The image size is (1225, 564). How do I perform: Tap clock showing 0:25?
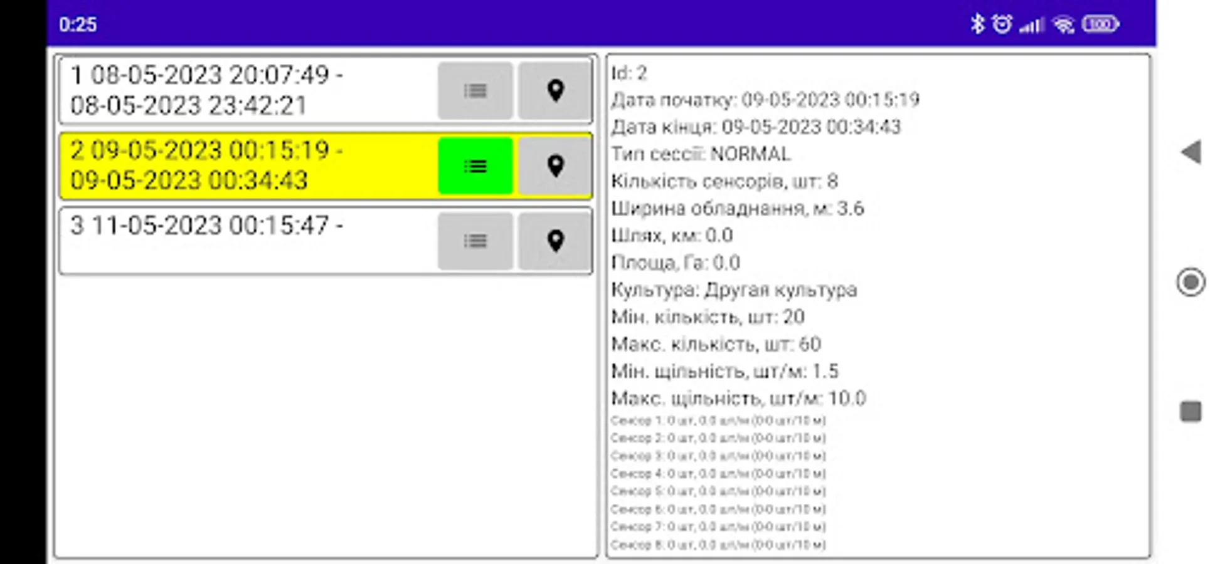pos(78,24)
